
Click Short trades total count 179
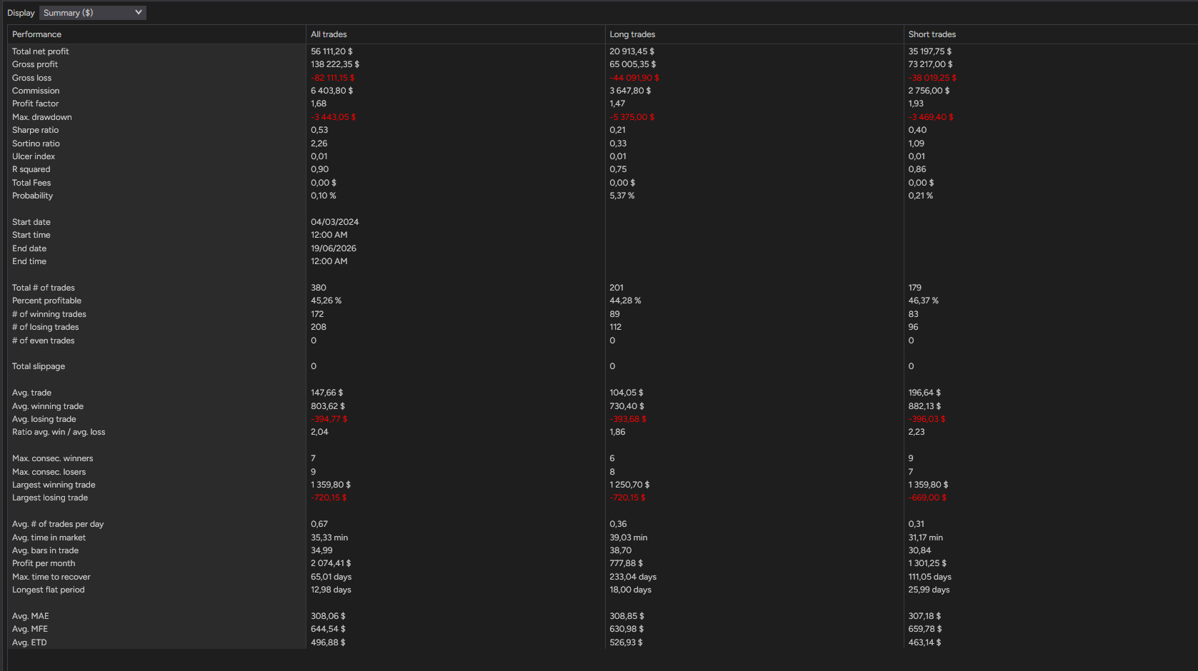pos(914,288)
